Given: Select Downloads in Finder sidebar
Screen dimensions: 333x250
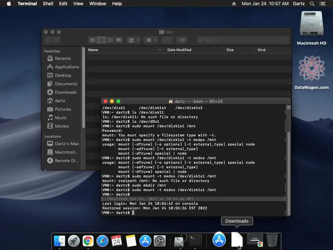Looking at the screenshot, I should click(63, 92).
